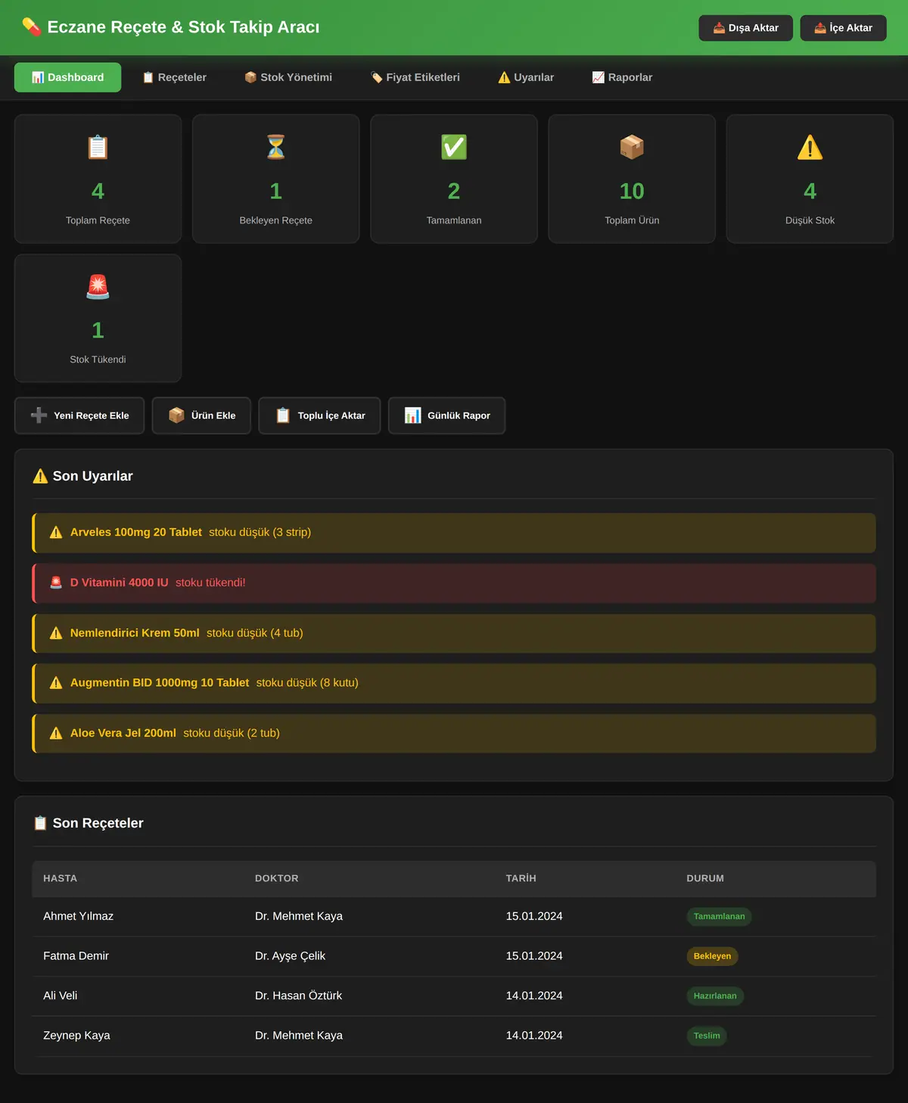Click the warning icon on Arveles 100mg alert
This screenshot has height=1103, width=908.
(x=56, y=532)
